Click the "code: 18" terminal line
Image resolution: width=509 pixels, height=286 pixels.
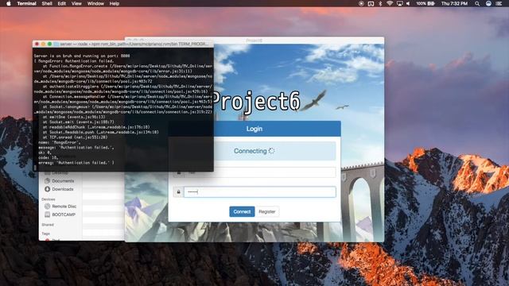click(49, 157)
